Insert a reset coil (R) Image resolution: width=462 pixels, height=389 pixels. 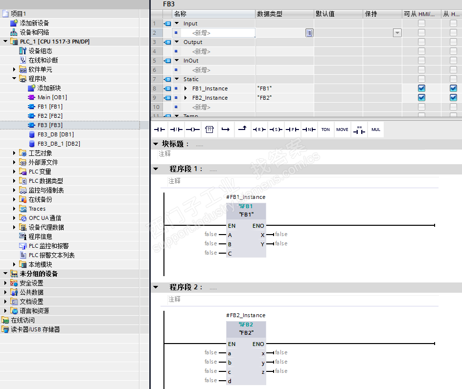click(x=259, y=130)
